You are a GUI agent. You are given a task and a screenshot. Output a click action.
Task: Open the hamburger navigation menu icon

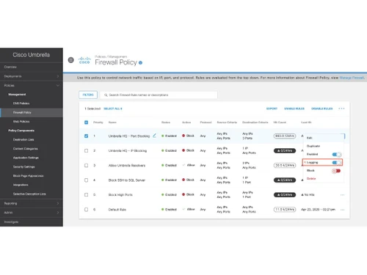[x=71, y=60]
